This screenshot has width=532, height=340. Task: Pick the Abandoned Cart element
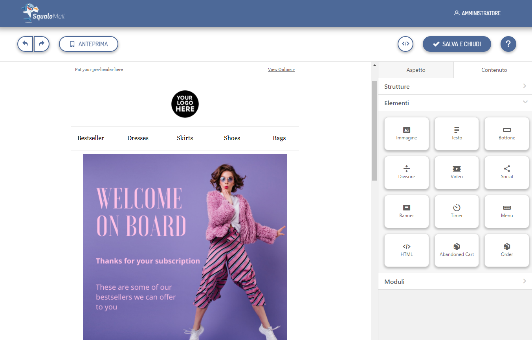click(x=457, y=250)
